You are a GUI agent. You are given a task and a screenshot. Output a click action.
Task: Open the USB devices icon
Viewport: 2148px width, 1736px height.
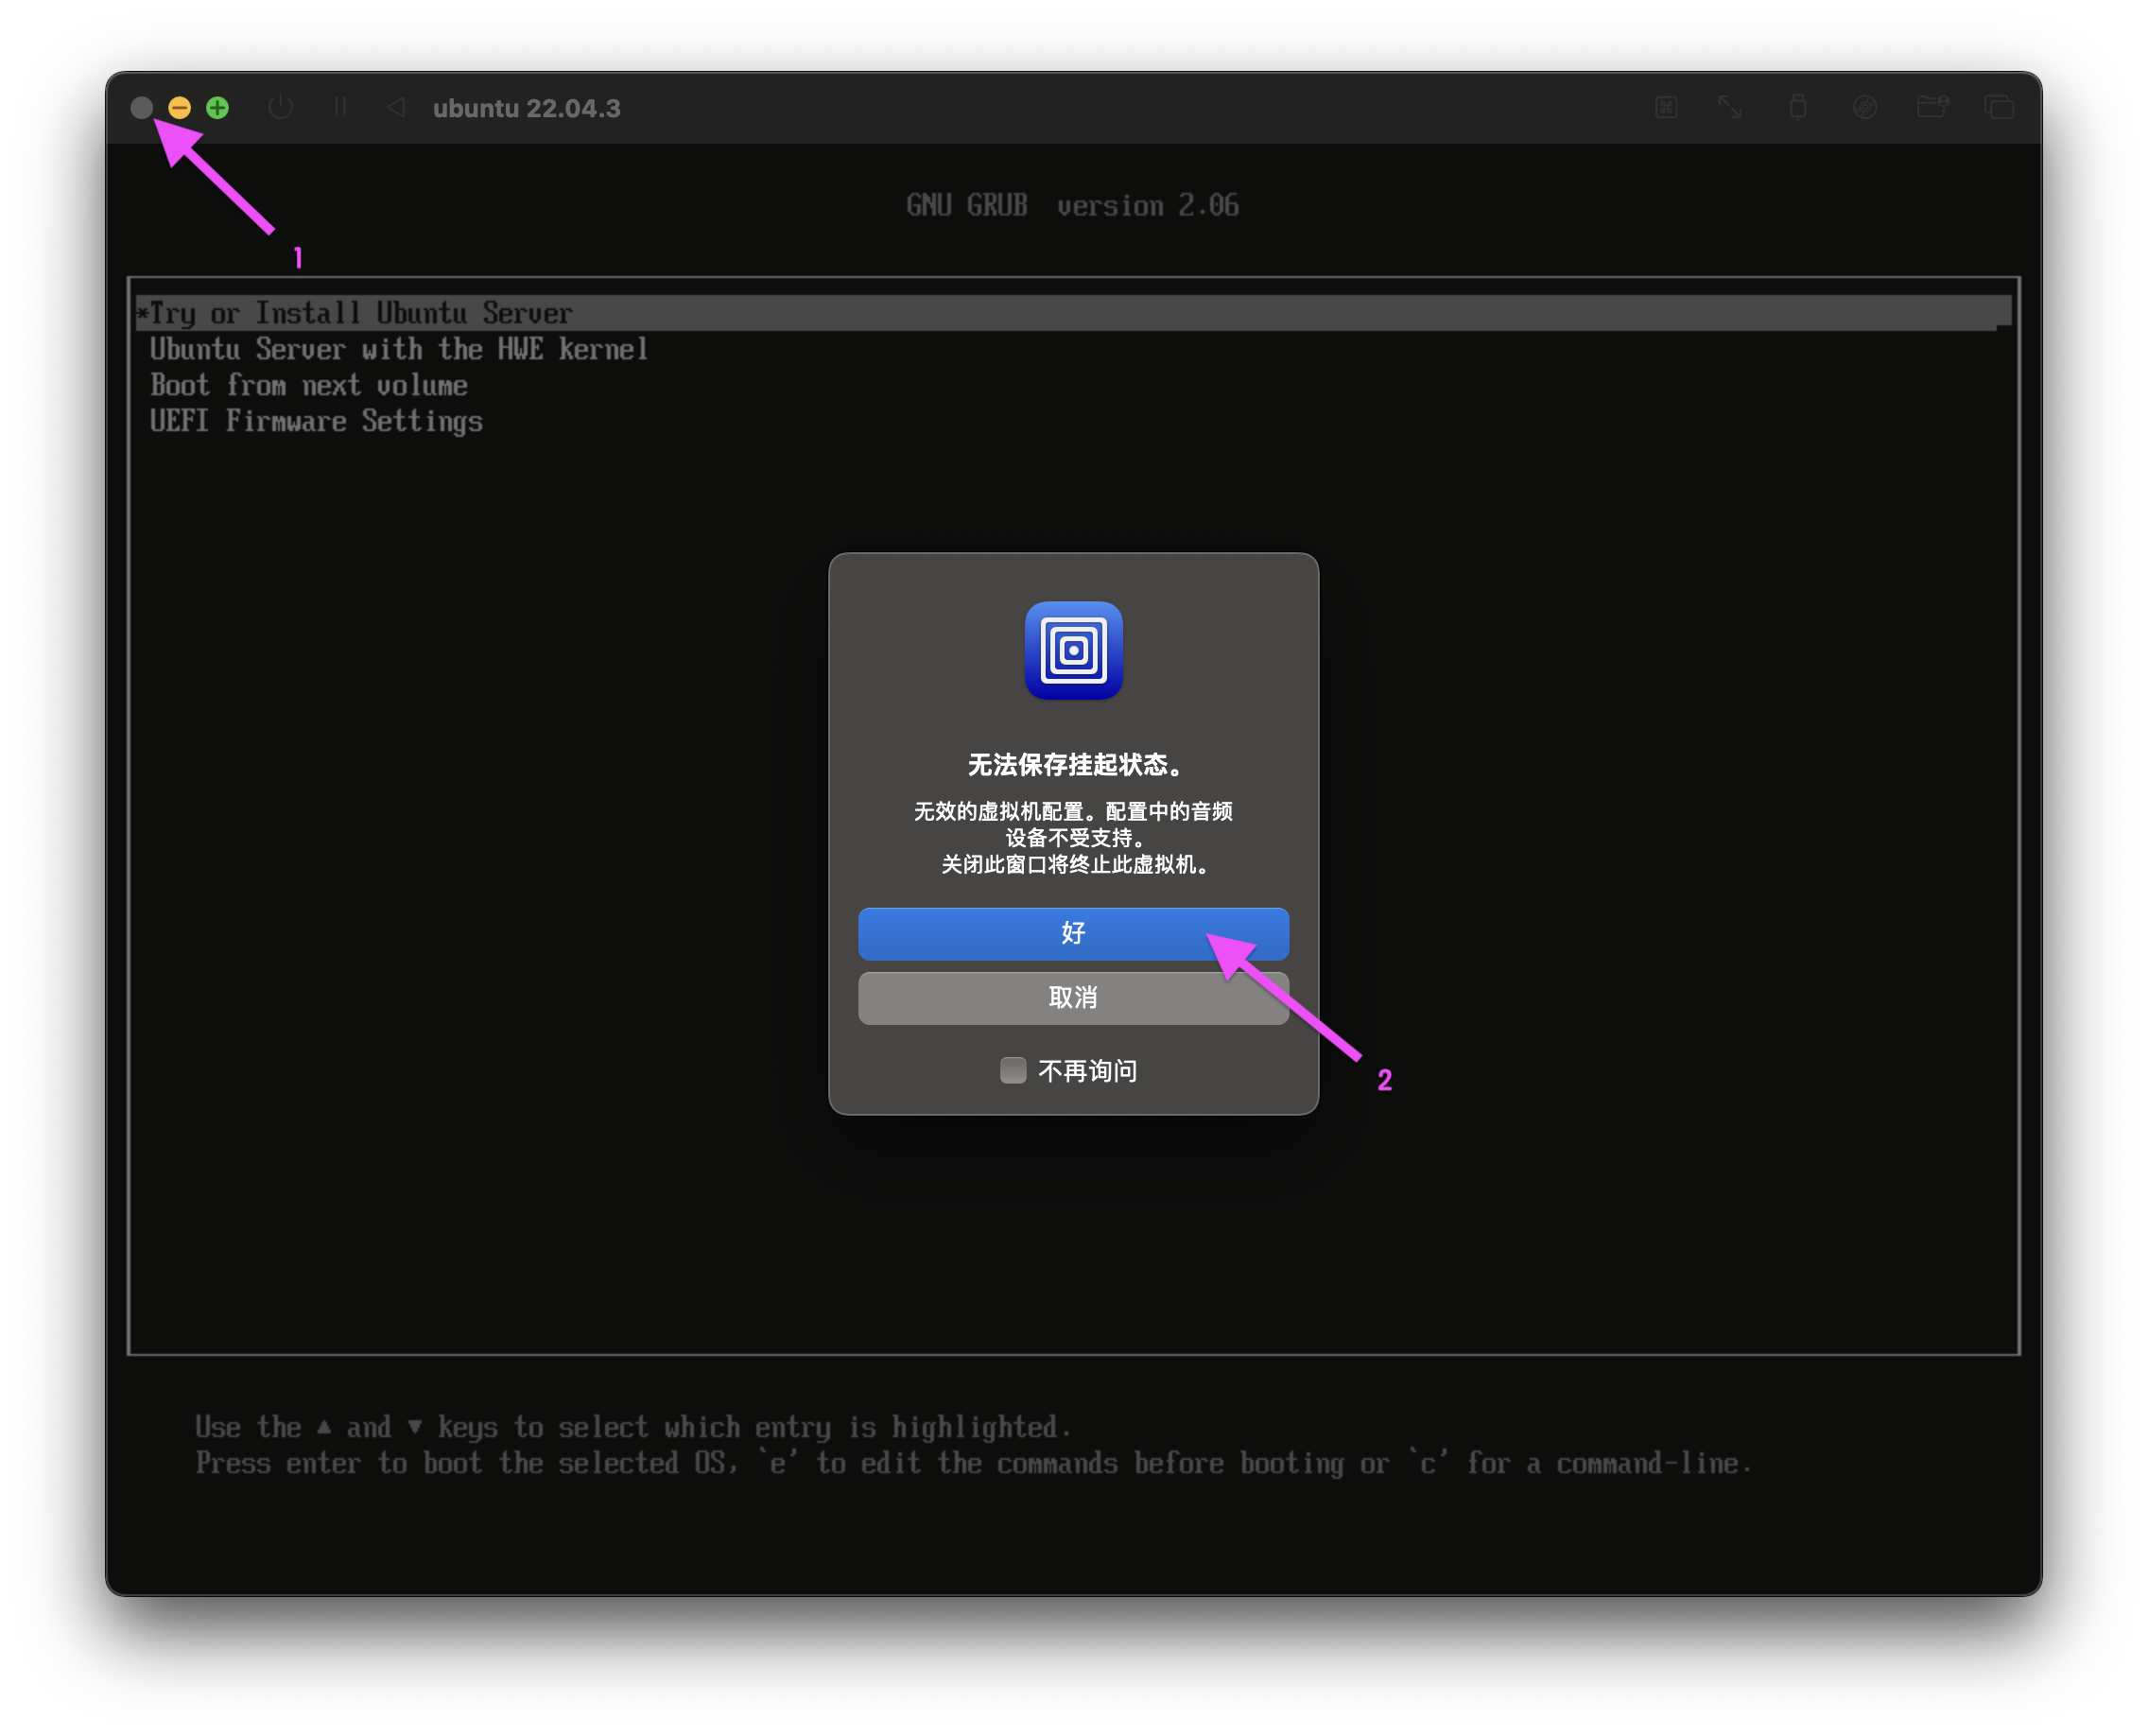1798,107
